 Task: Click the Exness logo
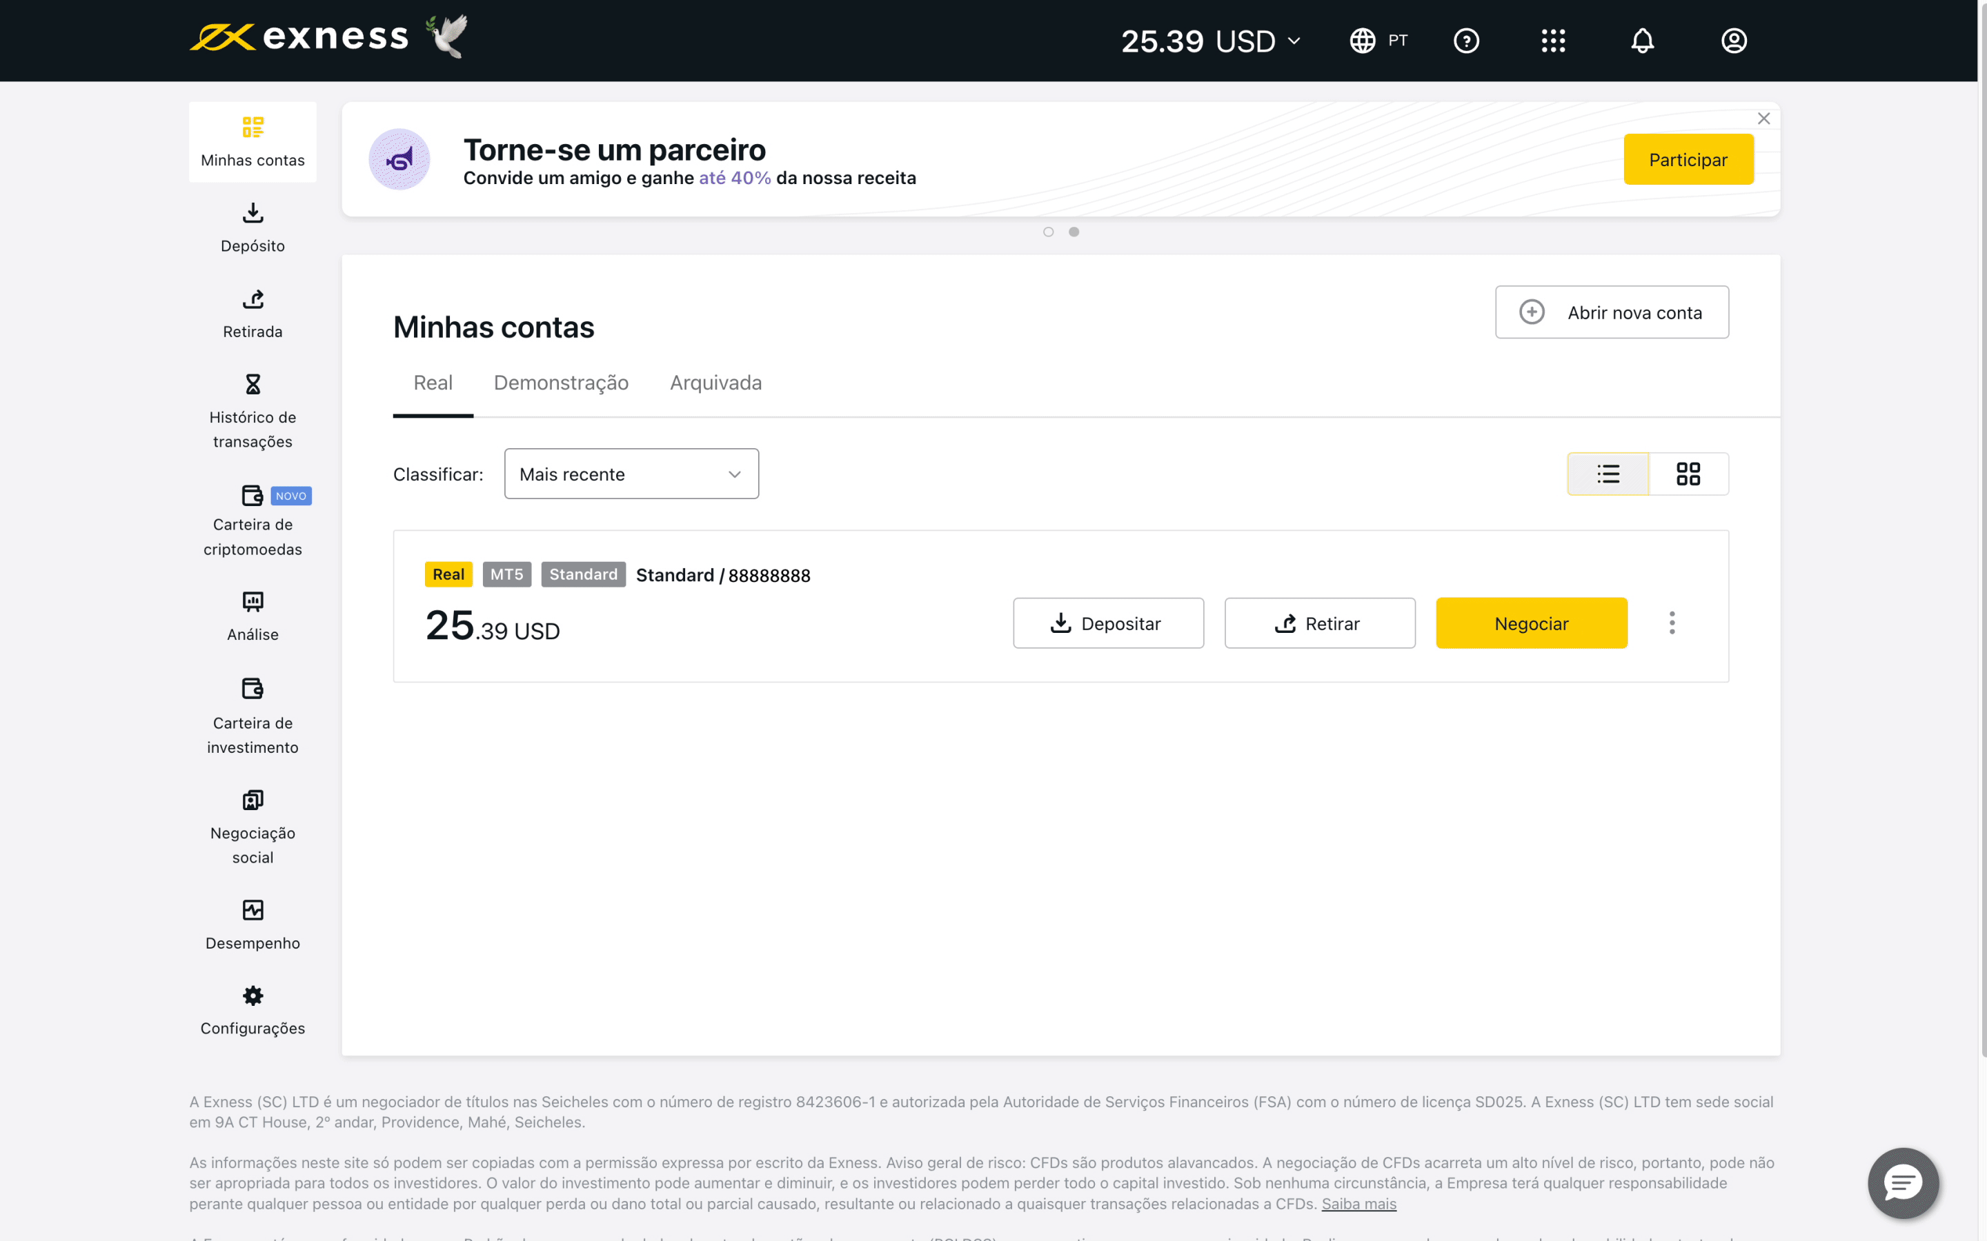(x=299, y=38)
